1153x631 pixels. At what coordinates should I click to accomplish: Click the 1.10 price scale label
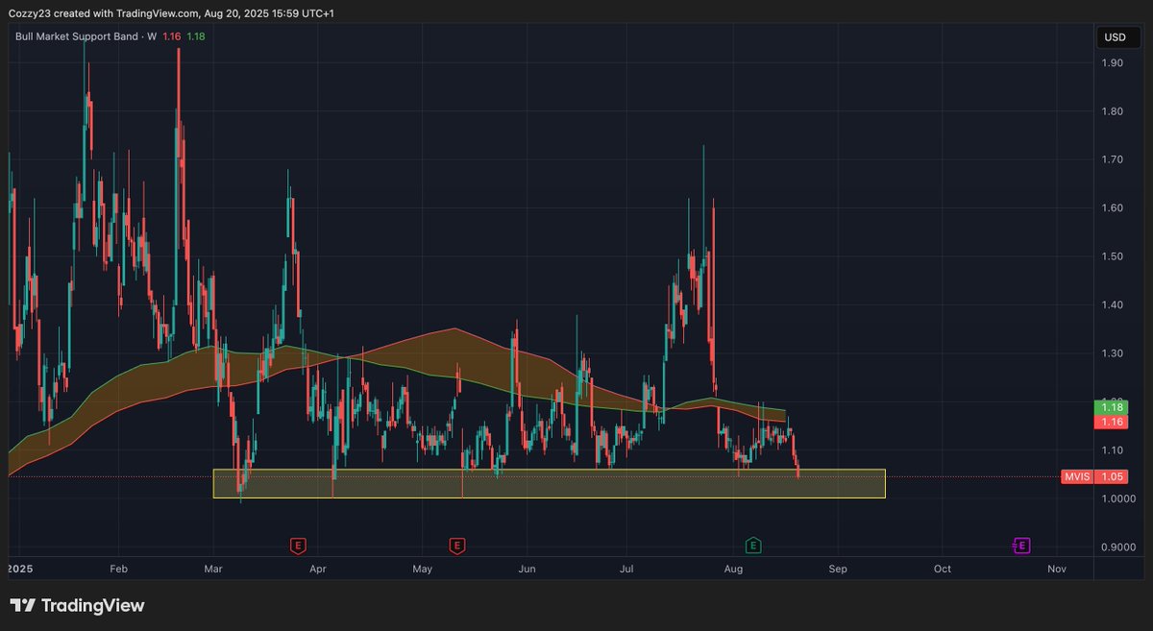coord(1114,449)
